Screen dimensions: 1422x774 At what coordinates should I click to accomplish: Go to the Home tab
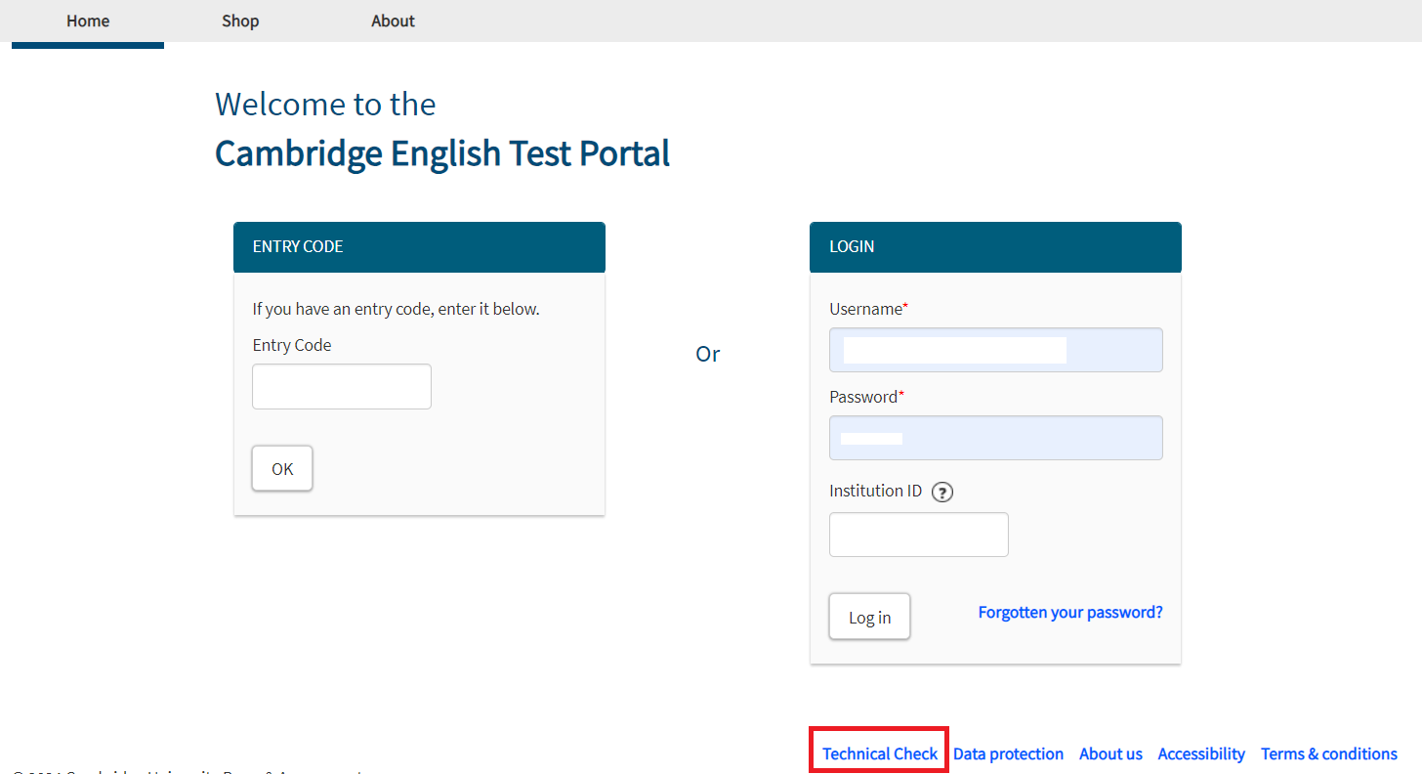pos(88,21)
